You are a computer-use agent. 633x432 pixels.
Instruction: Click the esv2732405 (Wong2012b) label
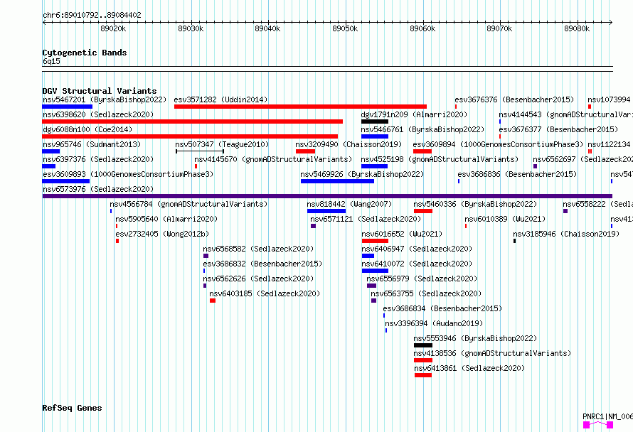(162, 234)
